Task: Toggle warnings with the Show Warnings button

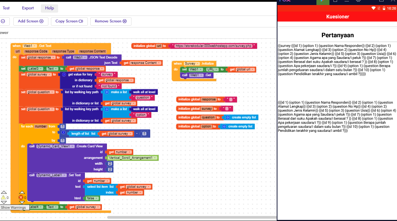Action: [x=14, y=207]
